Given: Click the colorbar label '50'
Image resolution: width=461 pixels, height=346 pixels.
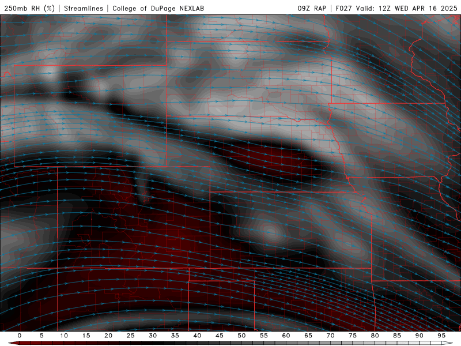Looking at the screenshot, I should point(241,336).
